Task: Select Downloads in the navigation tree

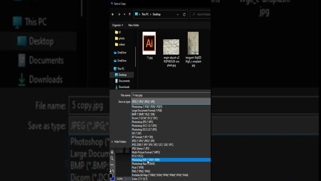Action: point(122,87)
